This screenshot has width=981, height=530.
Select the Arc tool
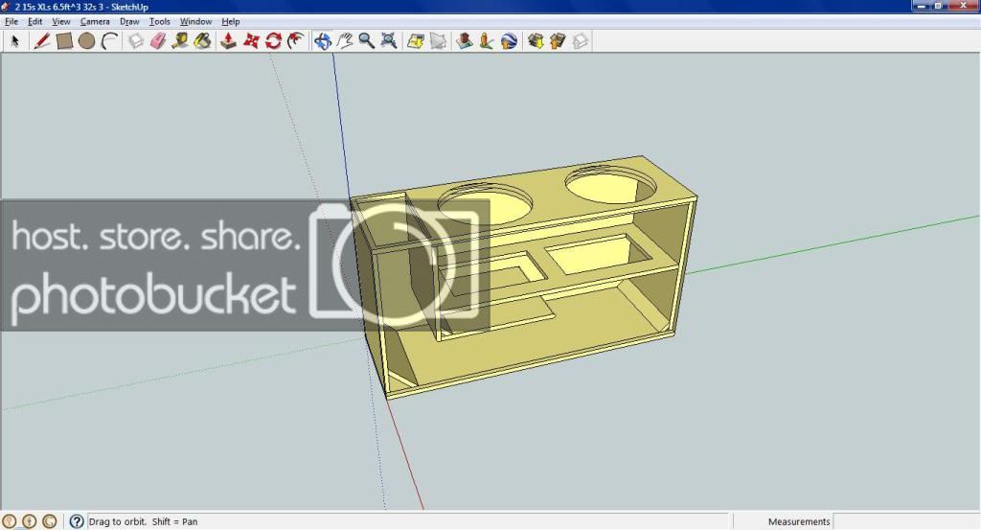110,41
